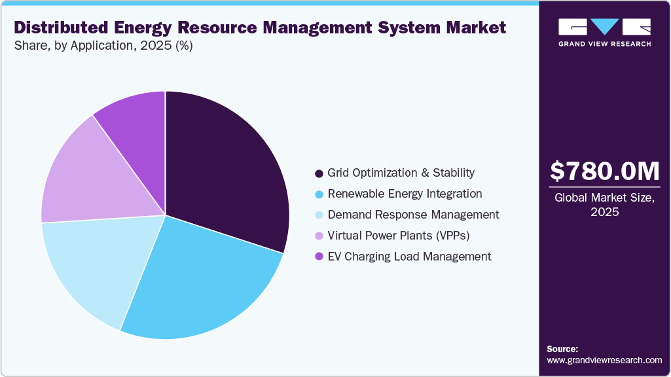Toggle the Demand Response Management legend entry

coord(413,215)
